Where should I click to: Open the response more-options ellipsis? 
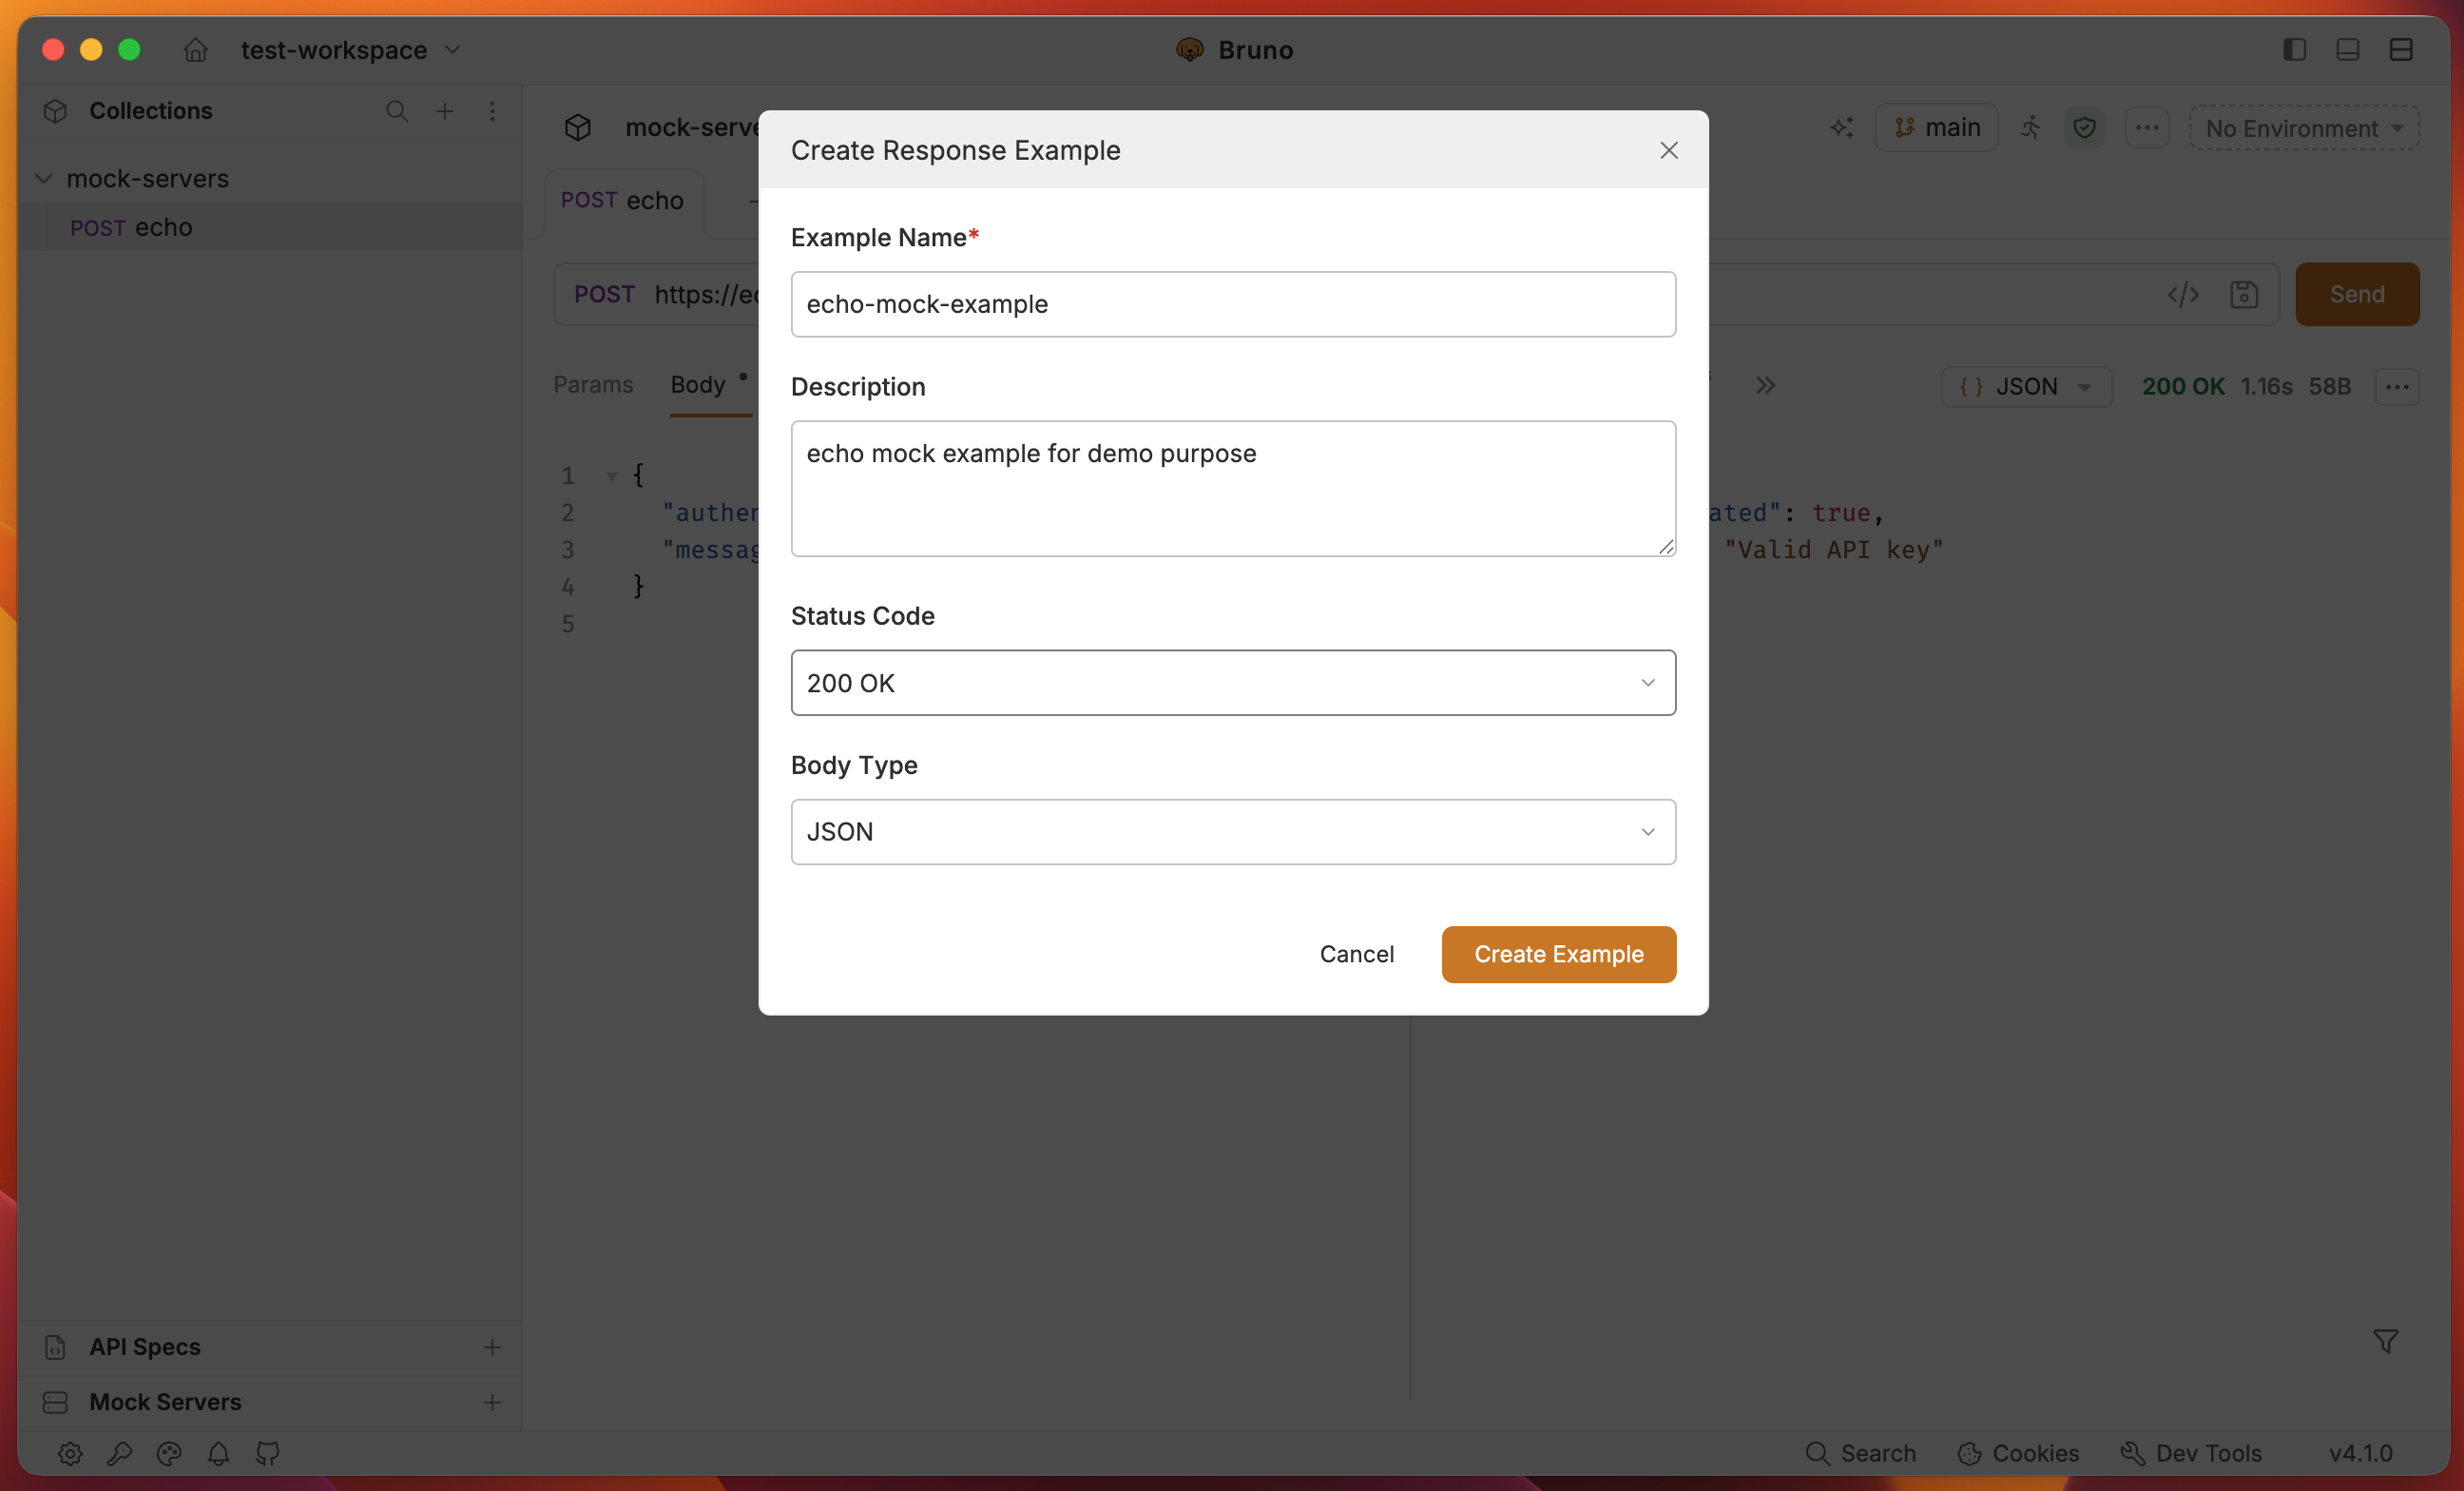tap(2397, 387)
